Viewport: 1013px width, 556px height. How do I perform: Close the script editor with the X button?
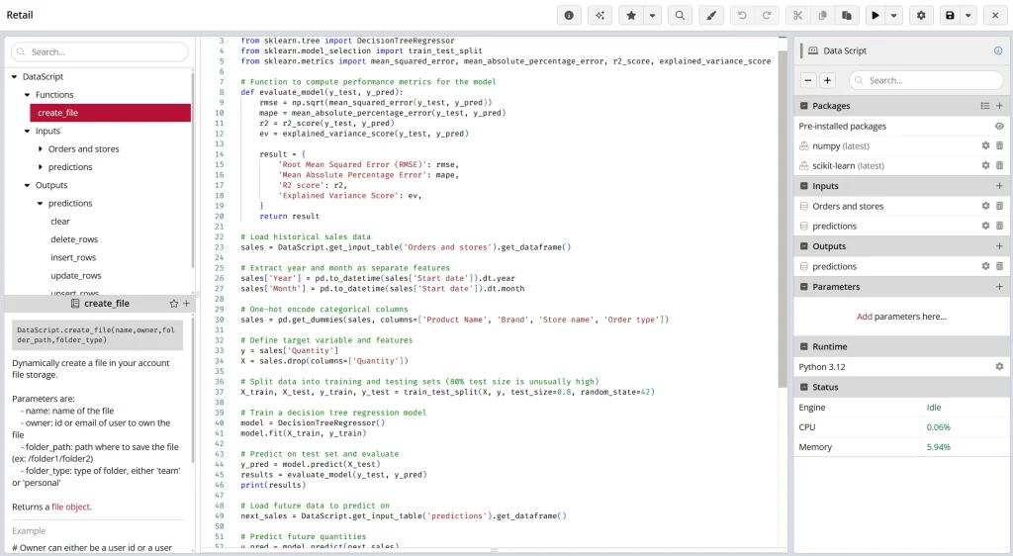tap(995, 16)
